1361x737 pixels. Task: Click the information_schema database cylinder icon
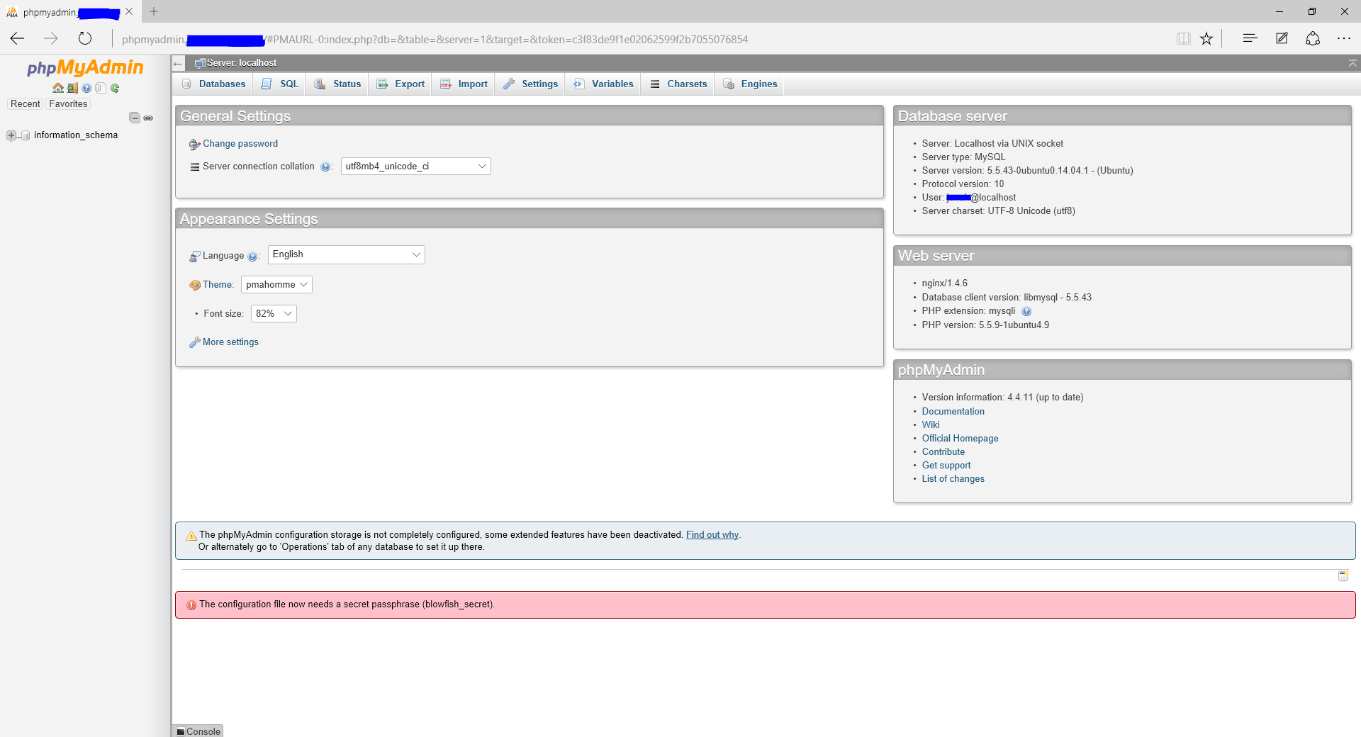point(26,135)
